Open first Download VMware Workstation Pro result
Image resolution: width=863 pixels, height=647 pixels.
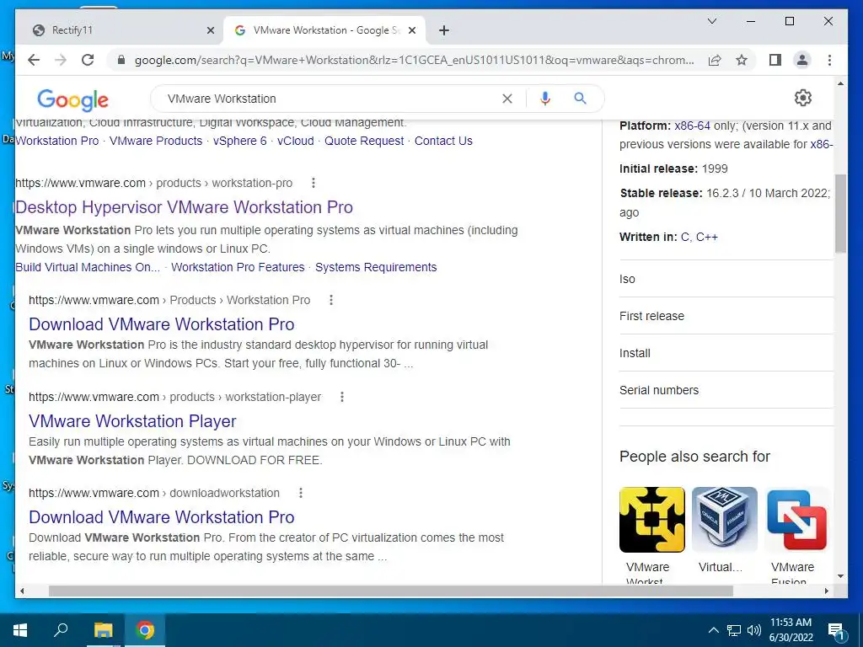tap(161, 324)
